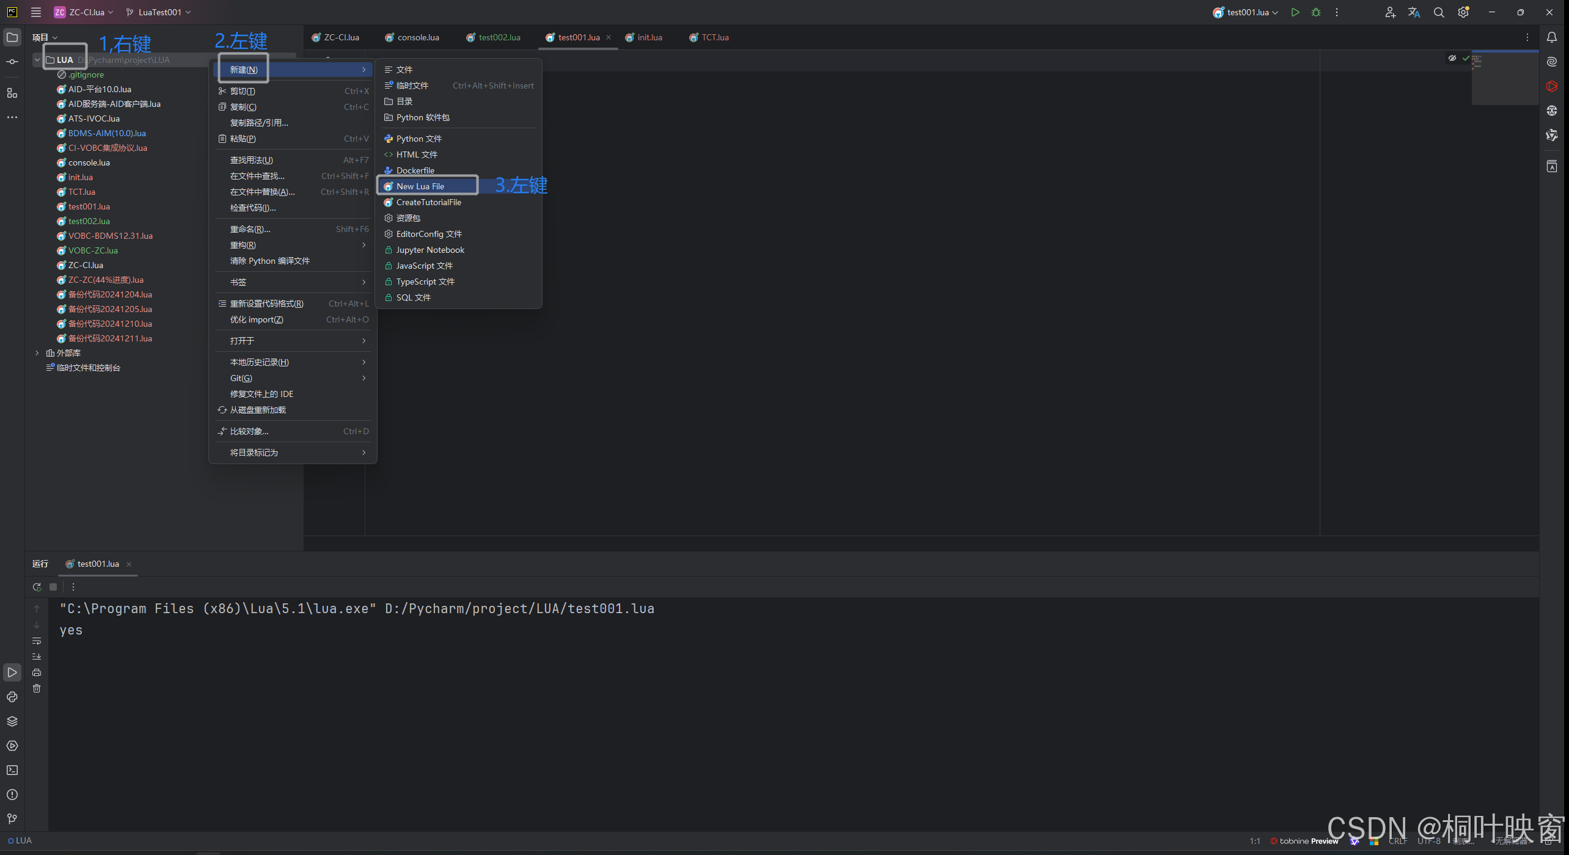This screenshot has width=1569, height=855.
Task: Open the LuaTest001 git branch widget
Action: pos(159,12)
